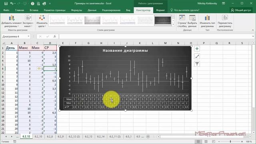Switch to the Формулы tab
Viewport: 256px width, 144px height.
[76, 10]
